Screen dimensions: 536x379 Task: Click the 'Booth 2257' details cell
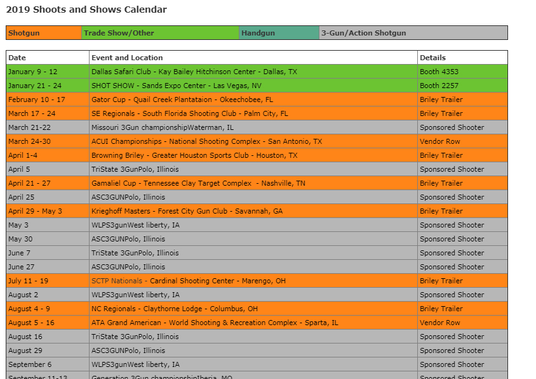coord(462,86)
